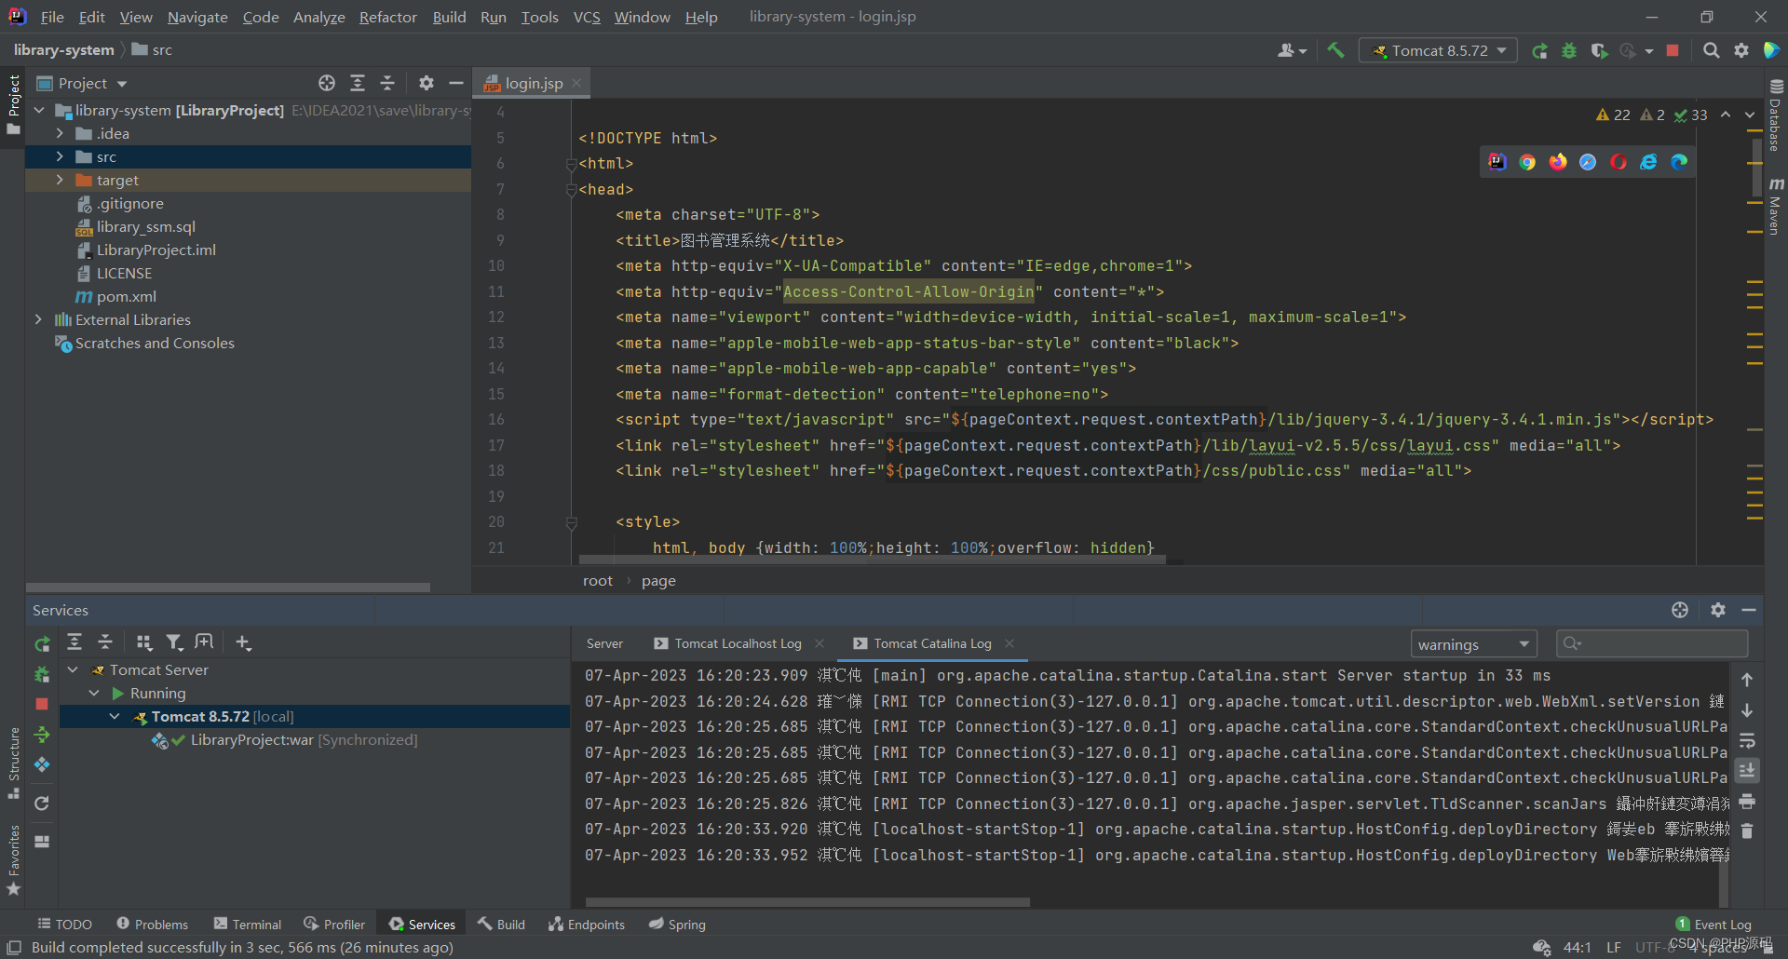Open the Spring tool window
1788x959 pixels.
tap(677, 925)
